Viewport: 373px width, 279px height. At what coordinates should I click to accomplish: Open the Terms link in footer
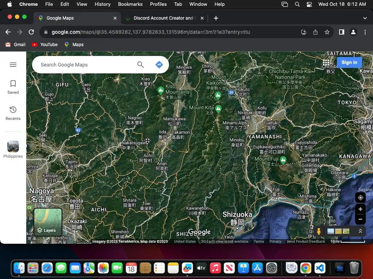pyautogui.click(x=259, y=242)
